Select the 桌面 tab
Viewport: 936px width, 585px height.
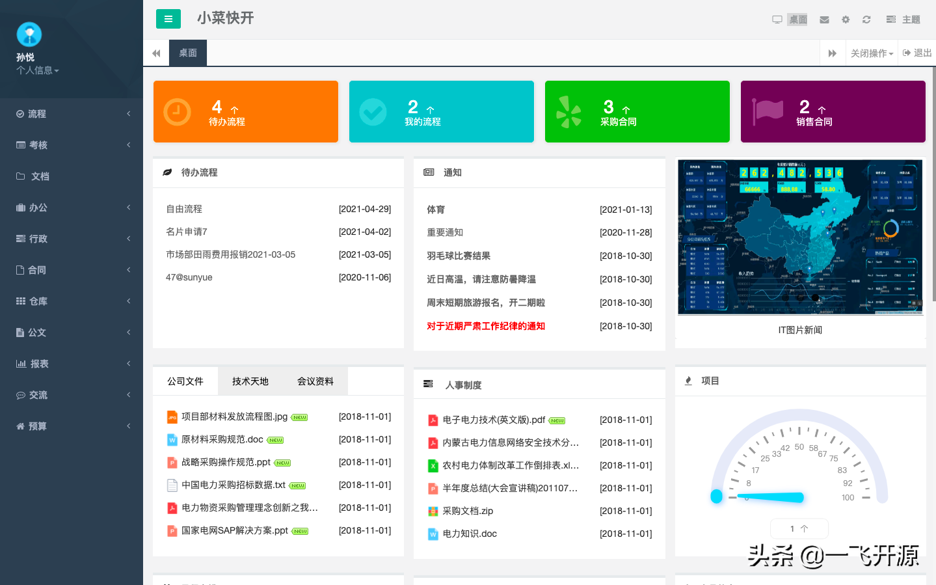188,53
